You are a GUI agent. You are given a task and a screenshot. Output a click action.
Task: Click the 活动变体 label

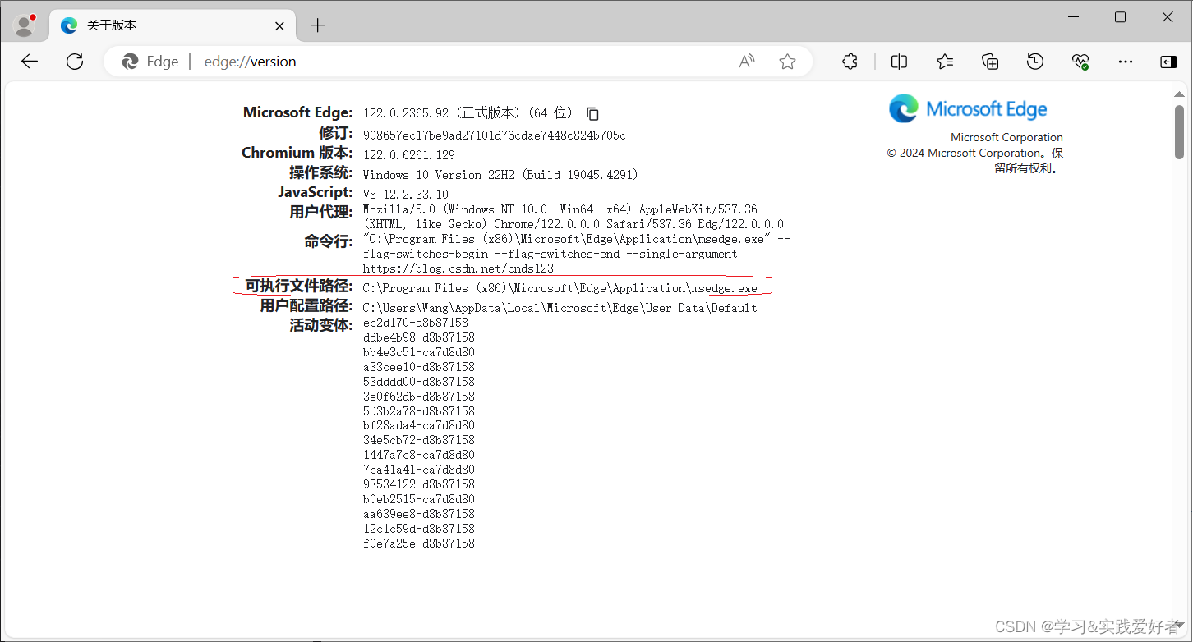point(320,326)
